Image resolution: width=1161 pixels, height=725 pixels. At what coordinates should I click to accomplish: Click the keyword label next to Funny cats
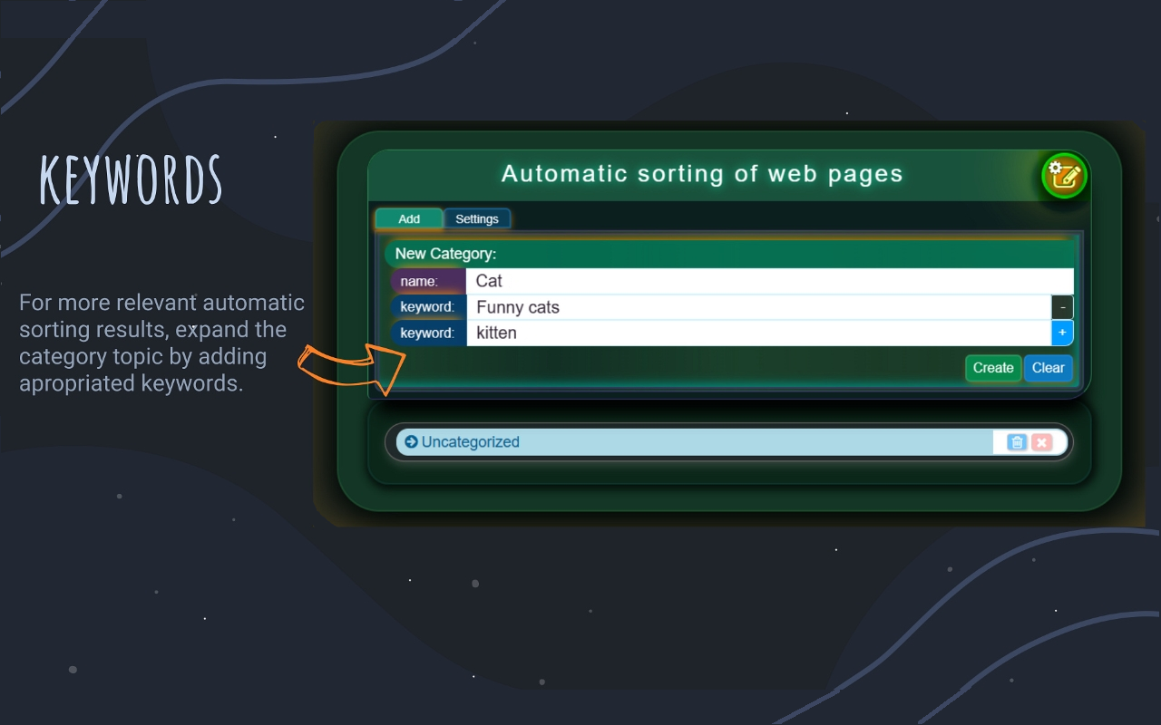(427, 307)
